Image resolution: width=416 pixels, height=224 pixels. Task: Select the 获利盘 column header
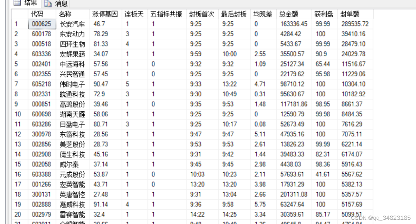(x=325, y=14)
